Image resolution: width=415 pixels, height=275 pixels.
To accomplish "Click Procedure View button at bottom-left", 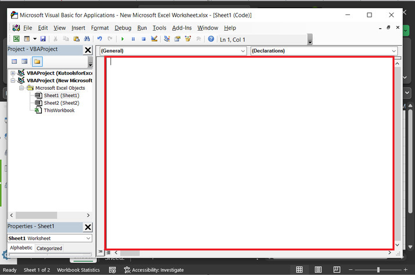I will [100, 252].
